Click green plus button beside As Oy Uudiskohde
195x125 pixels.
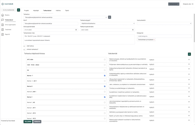pos(19,10)
